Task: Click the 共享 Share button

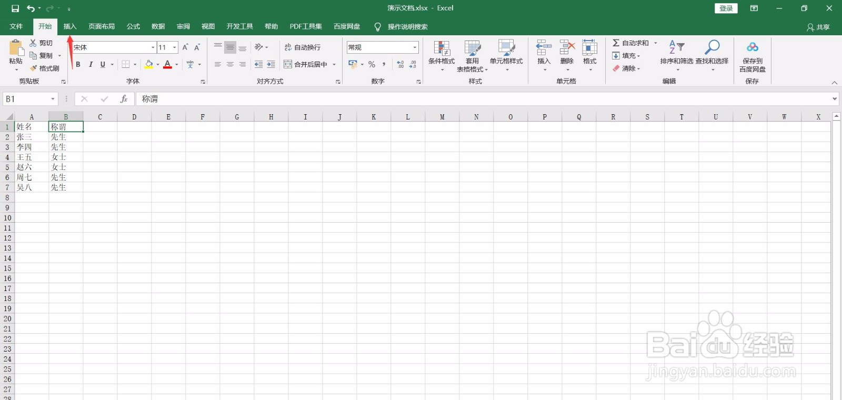Action: pyautogui.click(x=818, y=27)
